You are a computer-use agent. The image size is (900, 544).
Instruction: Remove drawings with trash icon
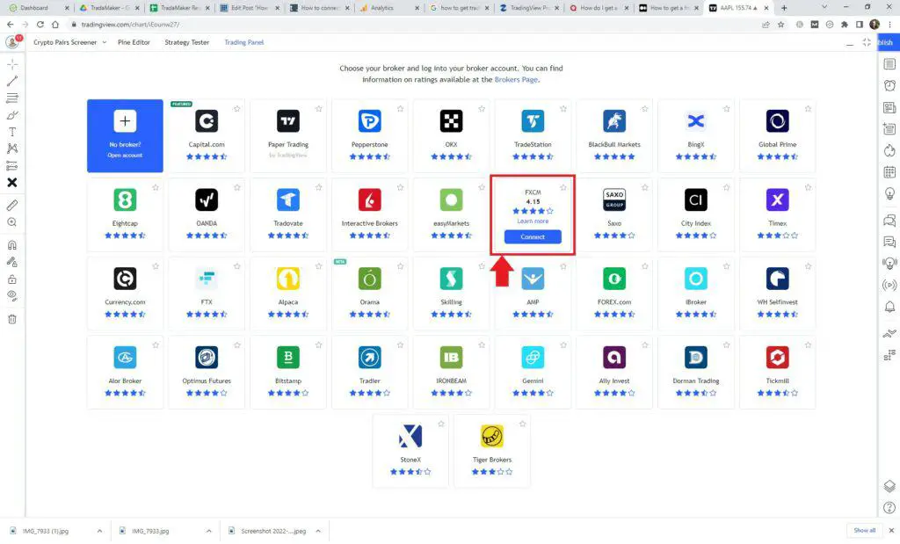tap(12, 319)
